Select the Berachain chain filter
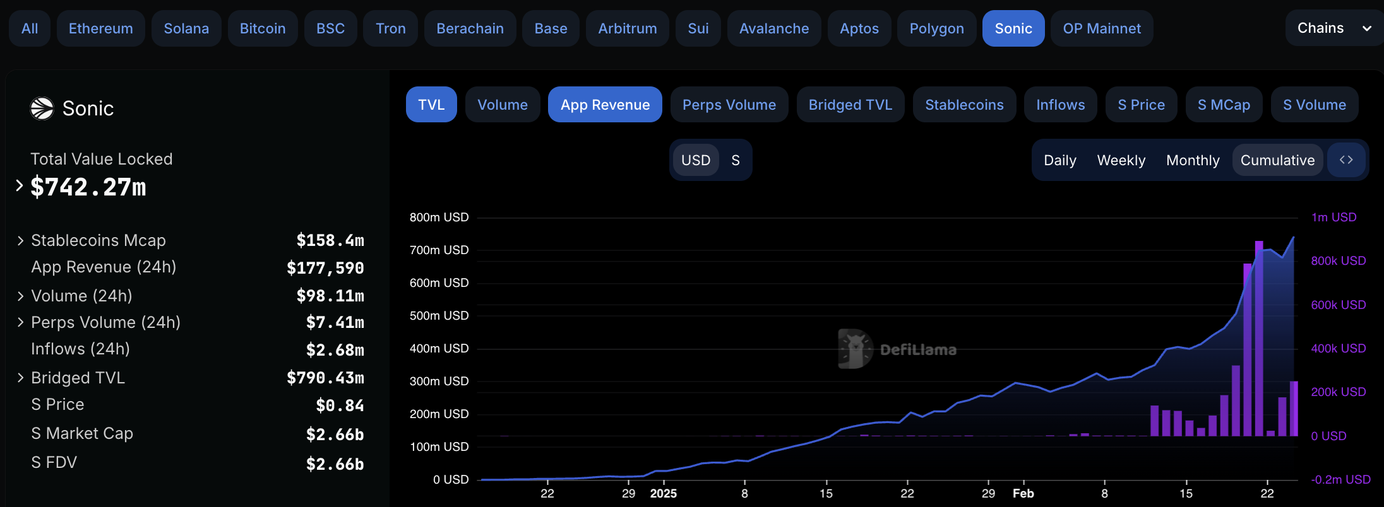This screenshot has height=507, width=1384. pos(470,28)
